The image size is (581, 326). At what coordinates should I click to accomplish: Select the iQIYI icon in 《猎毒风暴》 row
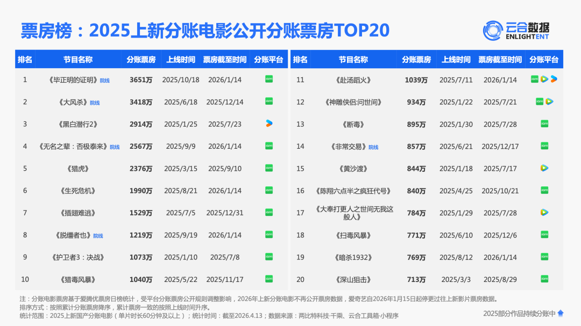[269, 279]
